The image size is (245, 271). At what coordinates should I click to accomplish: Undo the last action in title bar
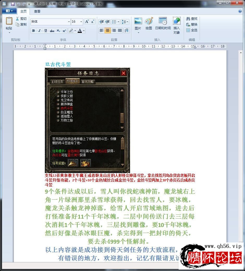(19, 4)
